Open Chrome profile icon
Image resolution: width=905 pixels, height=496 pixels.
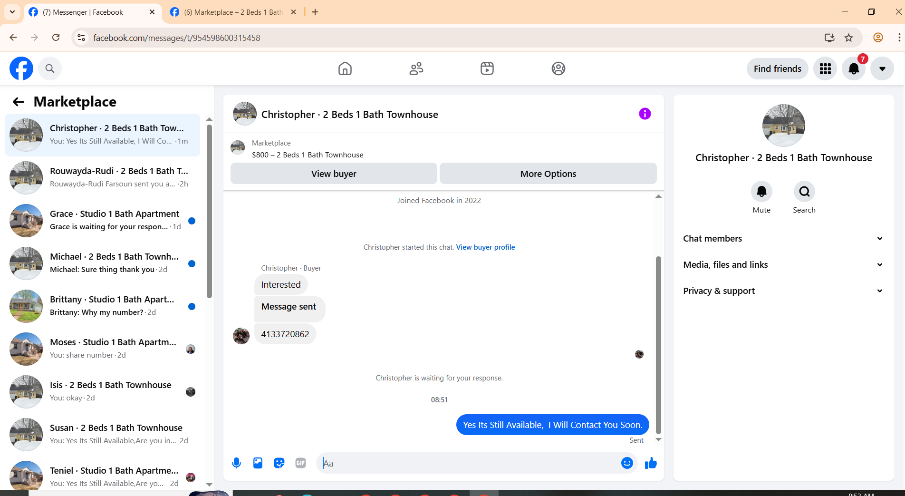[878, 38]
